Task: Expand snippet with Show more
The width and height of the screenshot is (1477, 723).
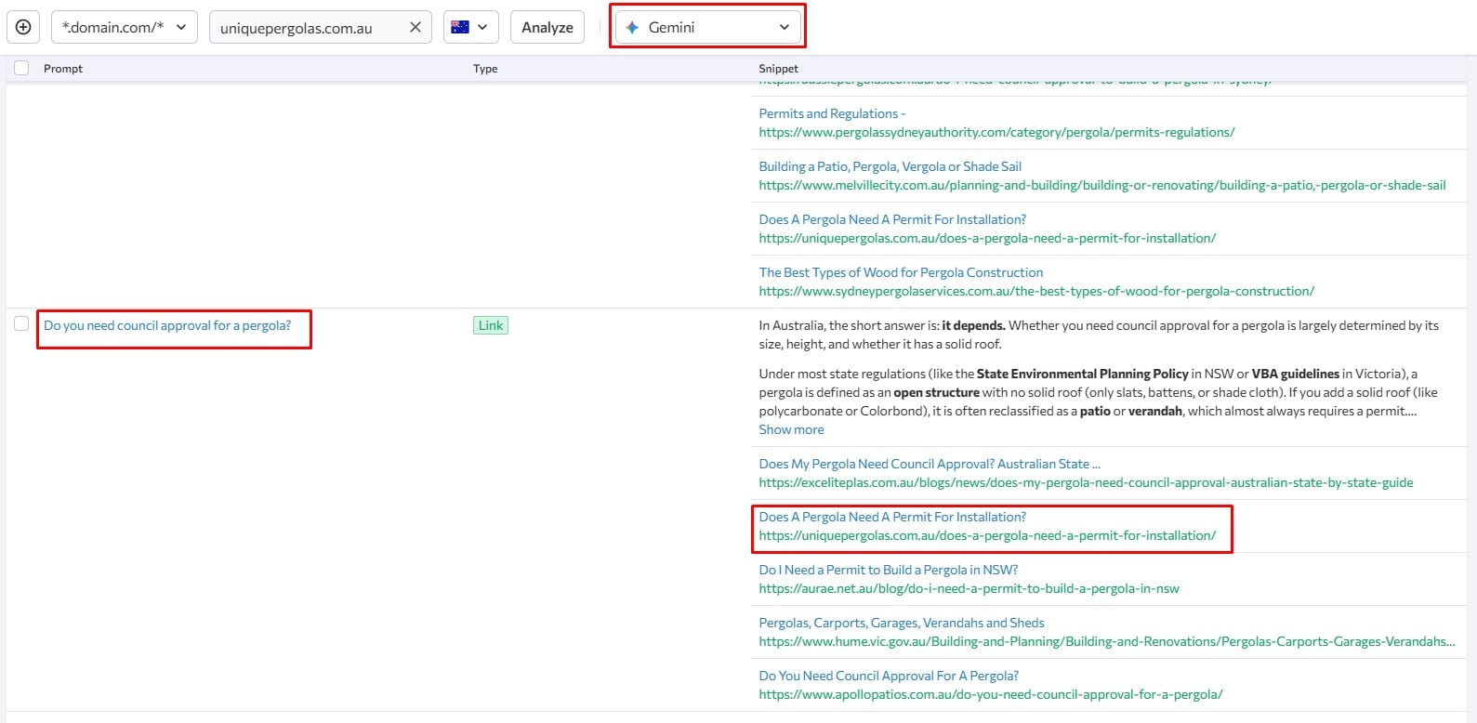Action: [x=791, y=429]
